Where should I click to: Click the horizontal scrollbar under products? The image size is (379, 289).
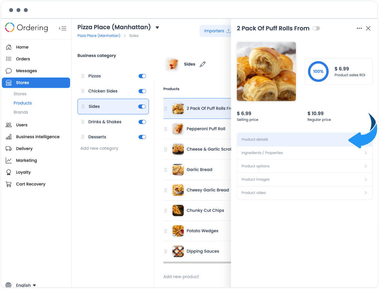pyautogui.click(x=197, y=263)
